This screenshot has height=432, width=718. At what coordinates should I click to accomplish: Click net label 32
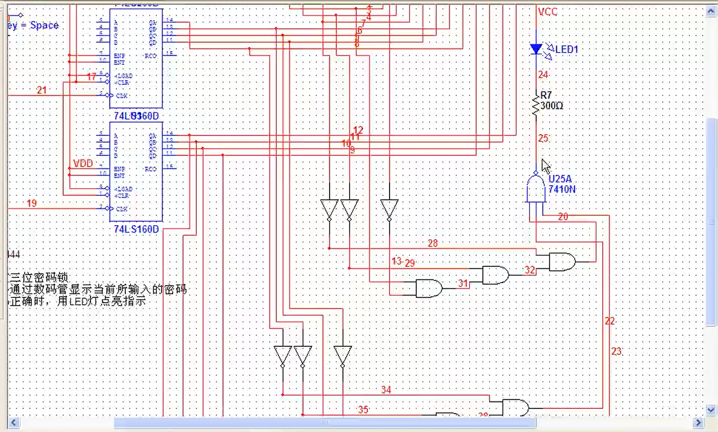tap(530, 270)
